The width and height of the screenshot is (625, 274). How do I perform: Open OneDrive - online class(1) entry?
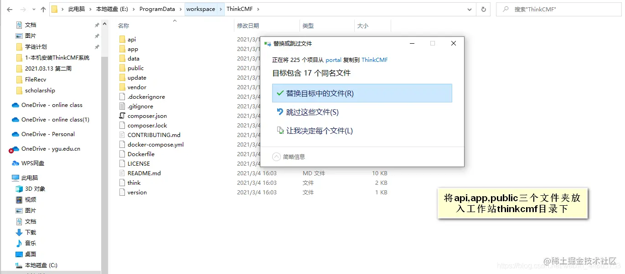coord(55,120)
